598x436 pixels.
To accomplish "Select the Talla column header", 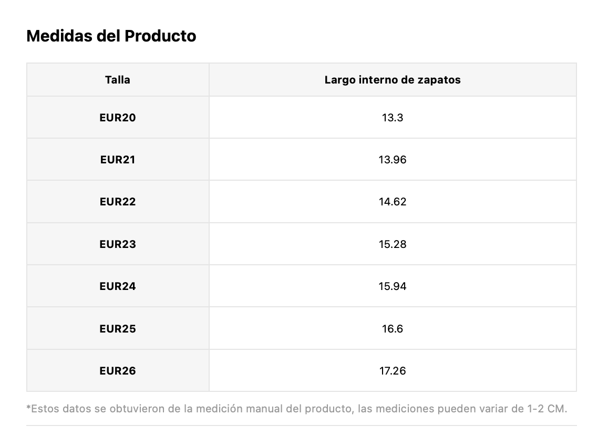I will 118,80.
